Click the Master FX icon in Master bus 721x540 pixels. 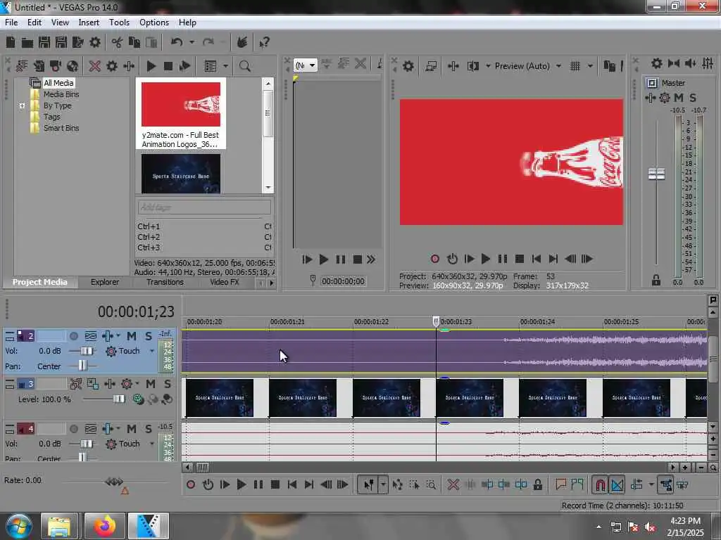pyautogui.click(x=650, y=98)
